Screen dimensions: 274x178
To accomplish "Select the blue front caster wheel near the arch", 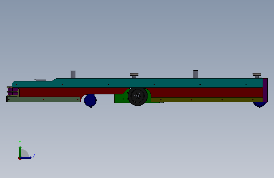I will 90,100.
